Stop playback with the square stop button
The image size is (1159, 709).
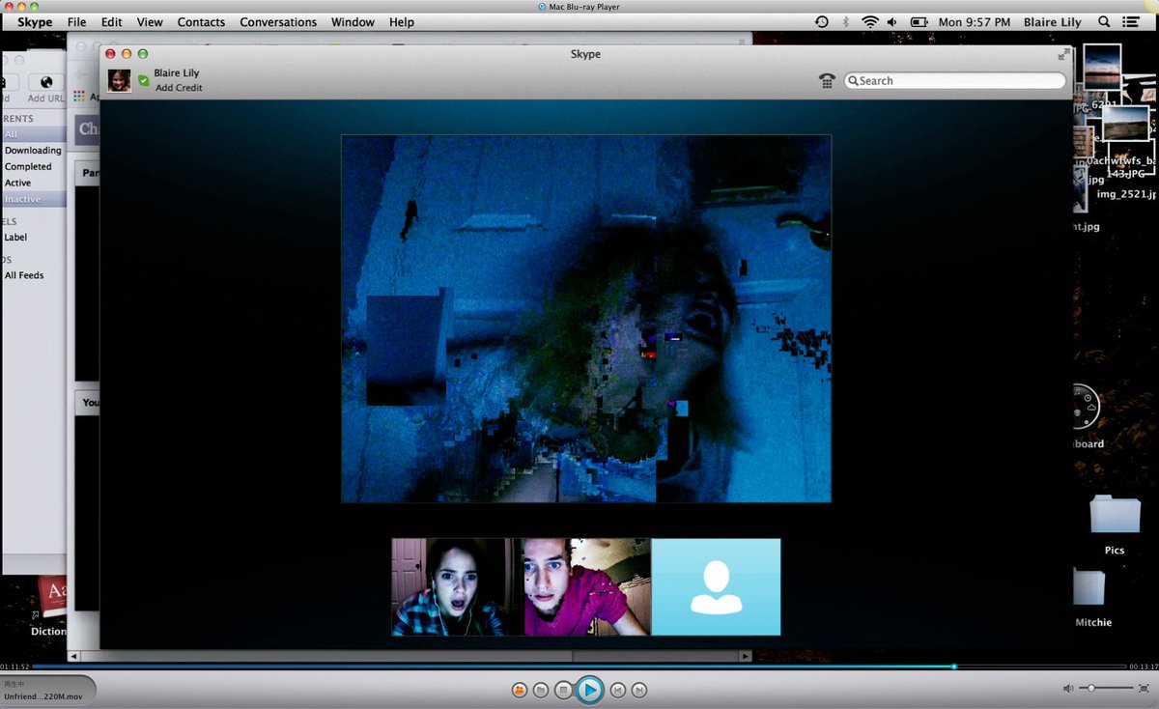[563, 690]
